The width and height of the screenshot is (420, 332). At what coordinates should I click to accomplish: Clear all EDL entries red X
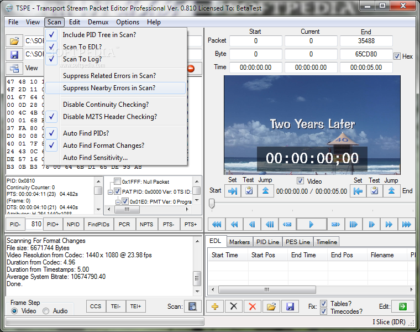(x=253, y=306)
